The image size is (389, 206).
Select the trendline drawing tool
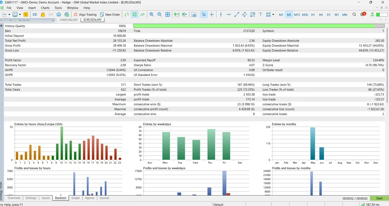(x=237, y=14)
